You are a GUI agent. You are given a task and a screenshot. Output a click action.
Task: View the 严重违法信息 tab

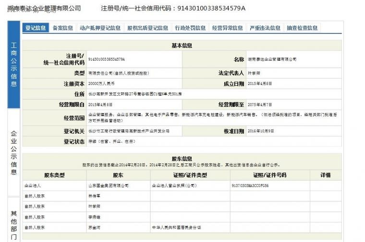coord(265,28)
